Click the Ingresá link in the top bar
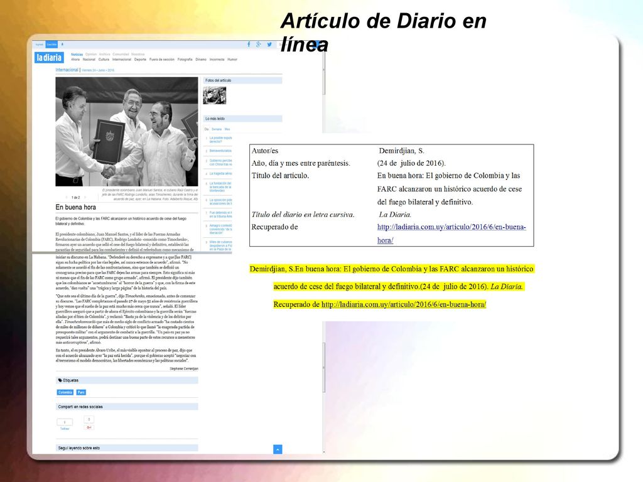Image resolution: width=643 pixels, height=482 pixels. click(x=40, y=45)
